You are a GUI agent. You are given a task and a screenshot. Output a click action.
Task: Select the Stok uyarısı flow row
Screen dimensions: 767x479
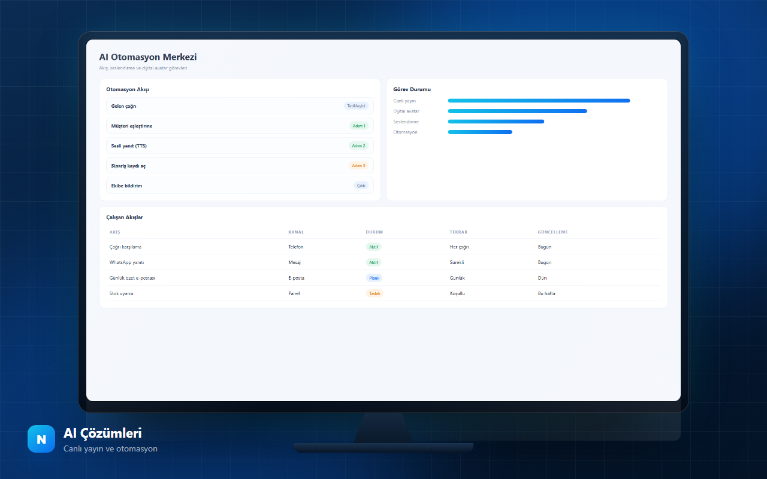coord(383,293)
